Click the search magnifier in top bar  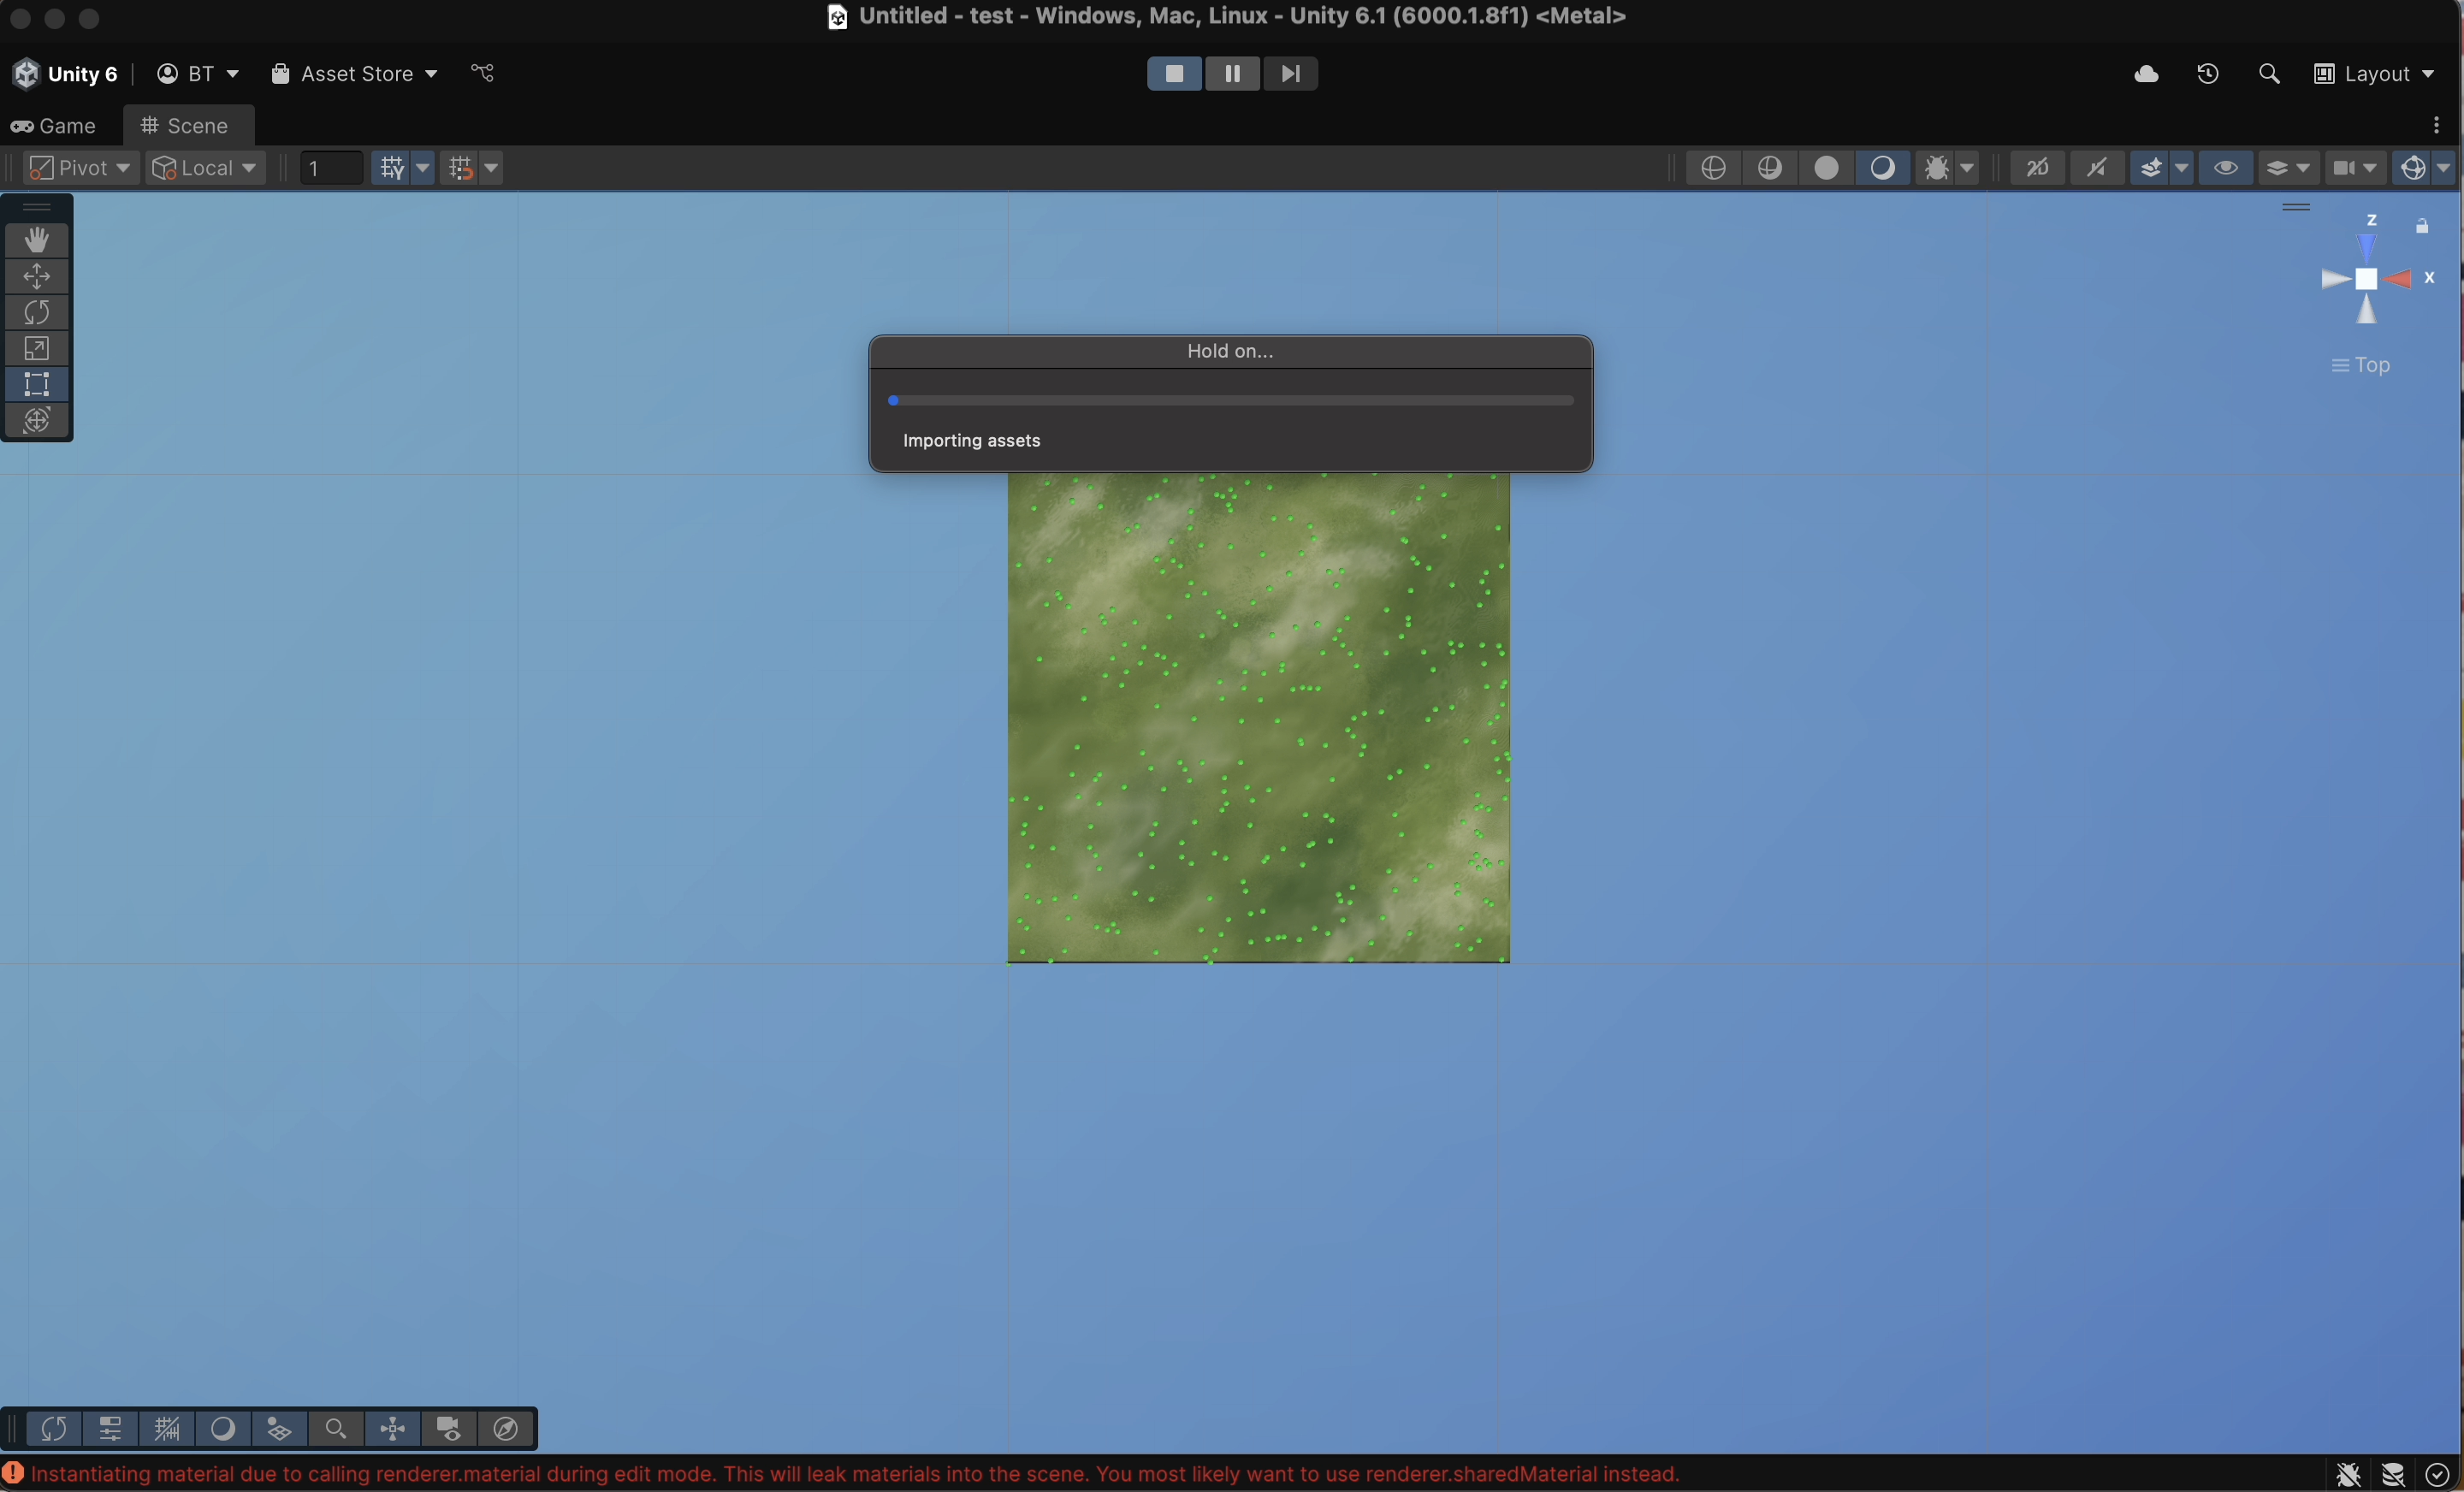click(x=2269, y=74)
